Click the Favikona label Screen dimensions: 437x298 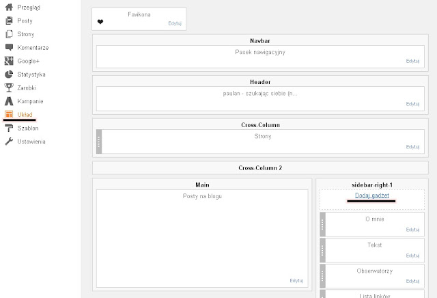pos(139,14)
